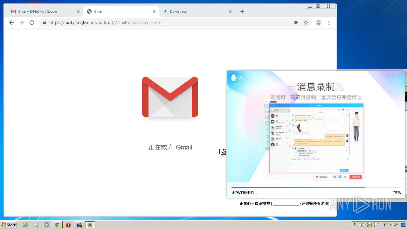
Task: Click the Opera icon on the taskbar
Action: point(68,225)
